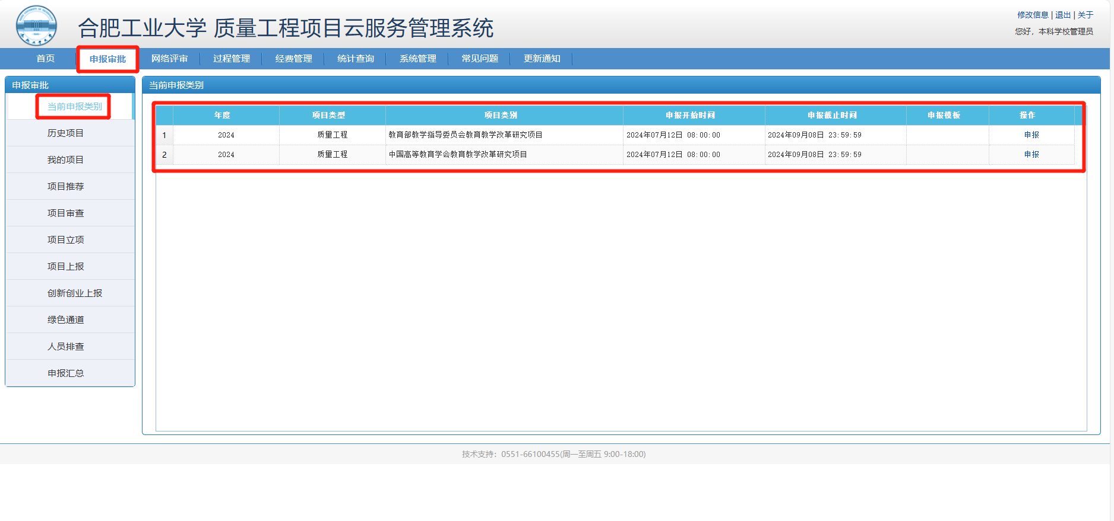Image resolution: width=1114 pixels, height=521 pixels.
Task: Click the university logo emblem
Action: coord(36,25)
